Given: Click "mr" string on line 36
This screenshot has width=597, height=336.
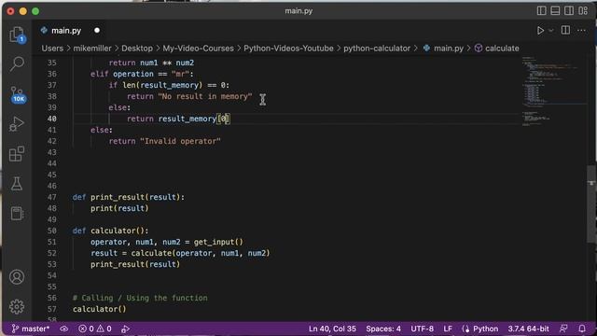Looking at the screenshot, I should (x=180, y=74).
